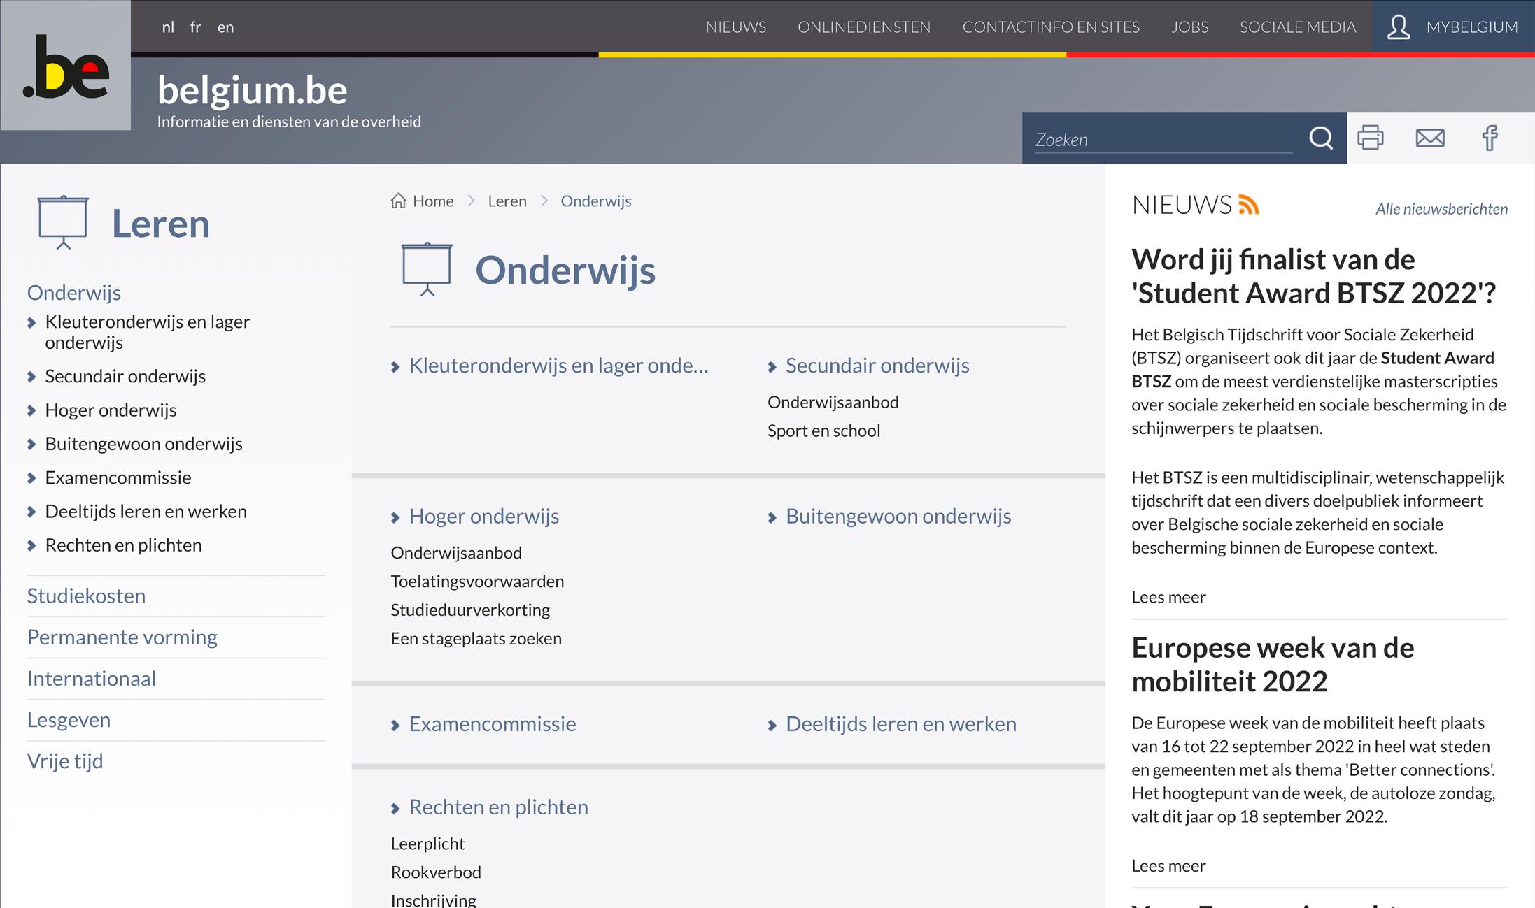The height and width of the screenshot is (908, 1535).
Task: Click the search magnifier icon
Action: tap(1320, 138)
